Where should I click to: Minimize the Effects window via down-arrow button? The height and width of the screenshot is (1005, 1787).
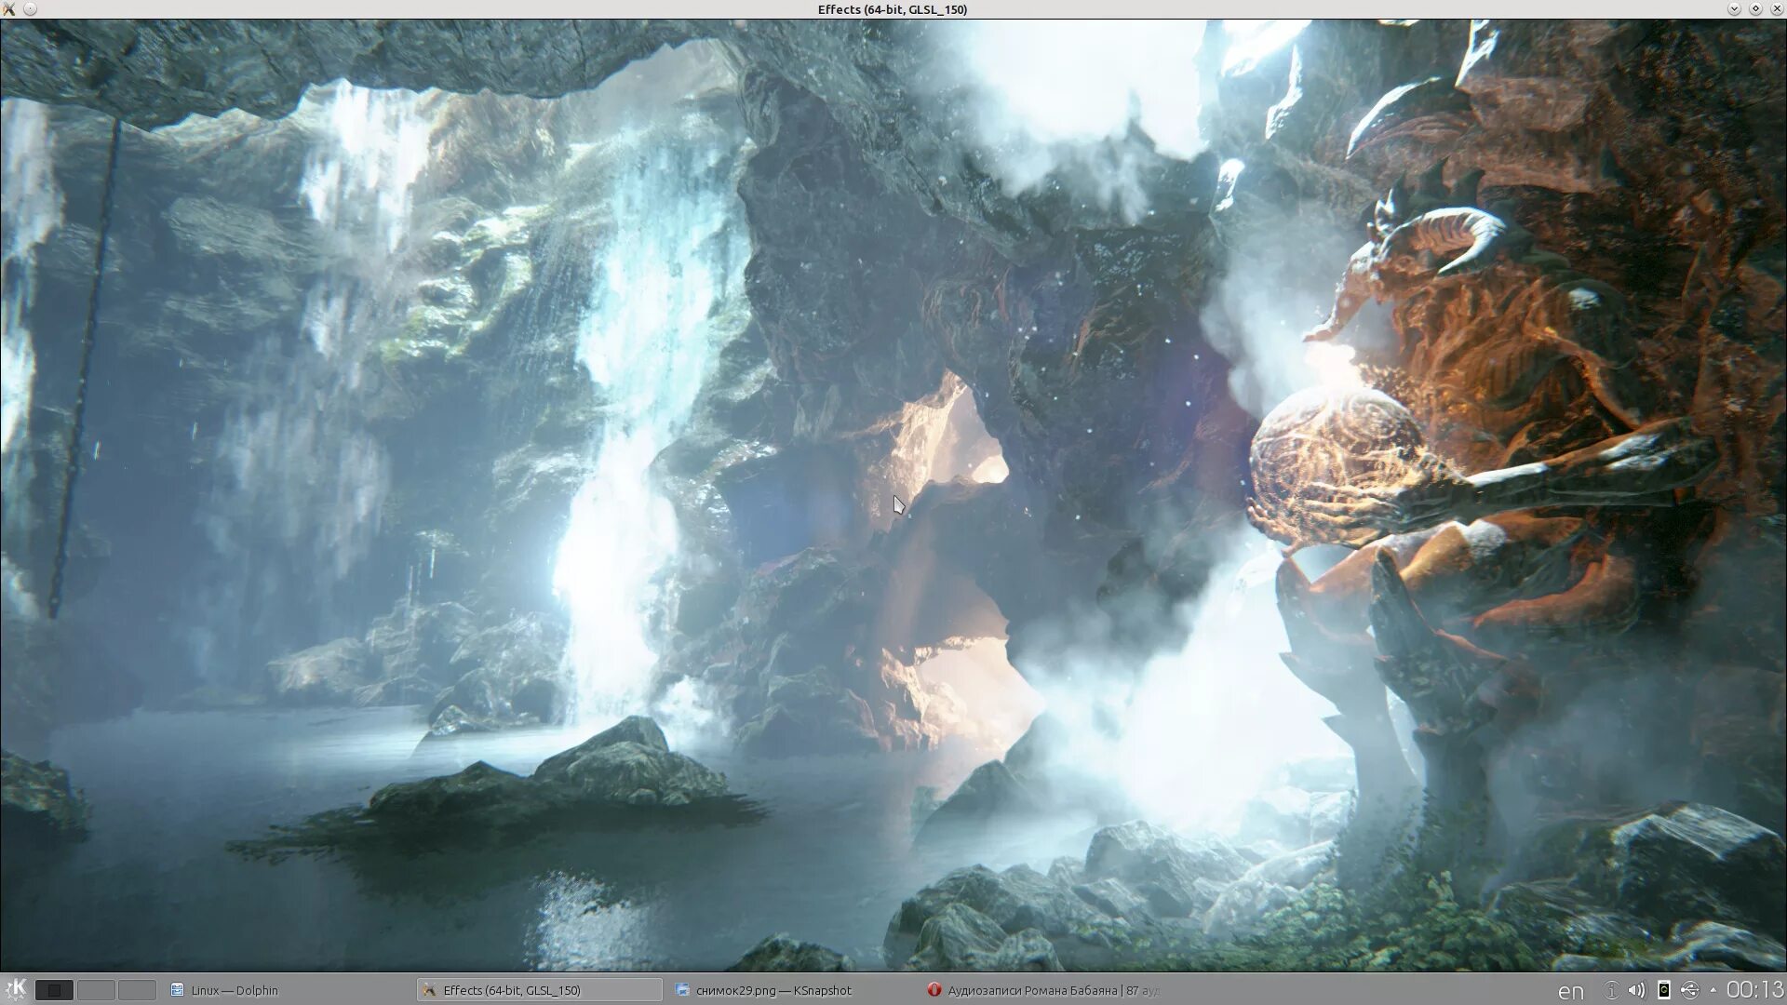1734,9
